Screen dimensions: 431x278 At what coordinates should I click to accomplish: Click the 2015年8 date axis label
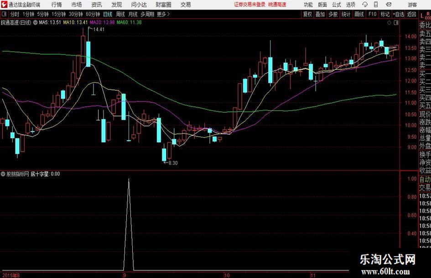pos(11,275)
